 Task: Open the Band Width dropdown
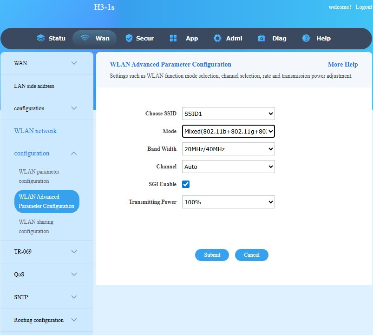coord(228,149)
